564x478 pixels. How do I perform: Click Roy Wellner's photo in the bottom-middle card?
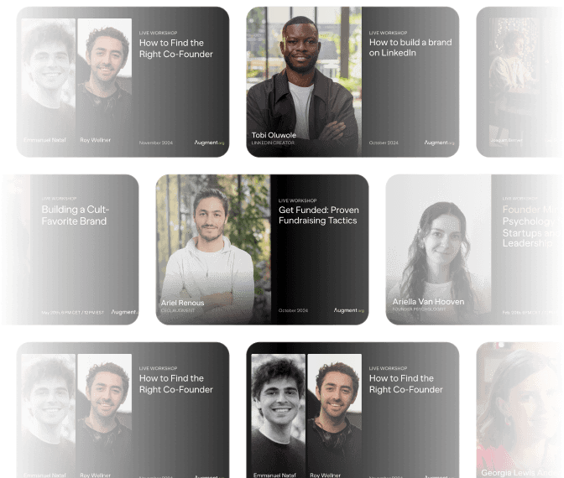click(335, 416)
